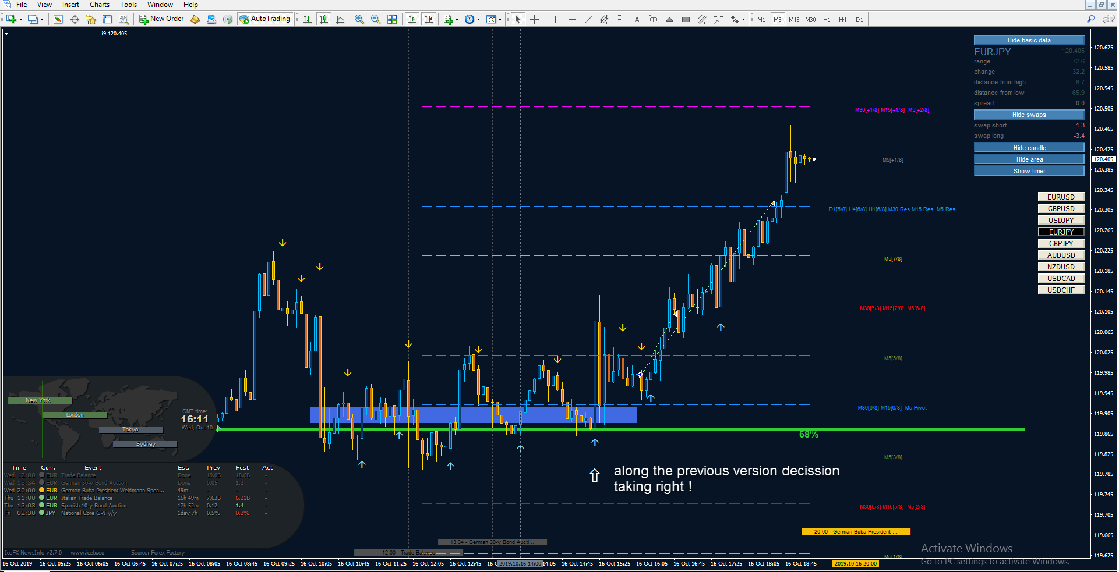Select the 13:34 German 30-y Bond marker
This screenshot has width=1119, height=572.
click(492, 542)
